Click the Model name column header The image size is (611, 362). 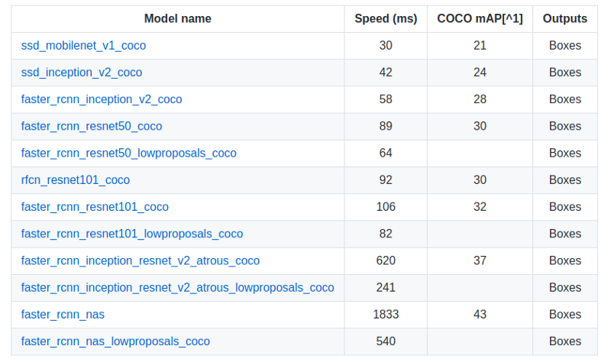tap(178, 18)
